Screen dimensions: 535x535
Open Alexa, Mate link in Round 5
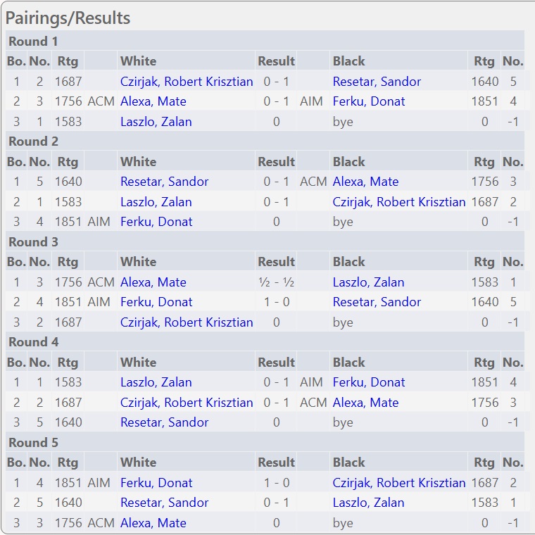[x=153, y=523]
